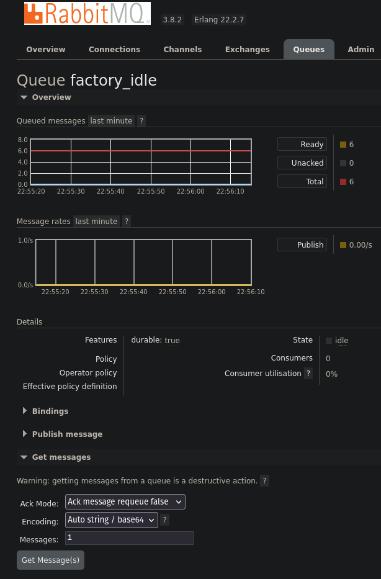Image resolution: width=381 pixels, height=579 pixels.
Task: Open help icon beside Queued messages
Action: (141, 121)
